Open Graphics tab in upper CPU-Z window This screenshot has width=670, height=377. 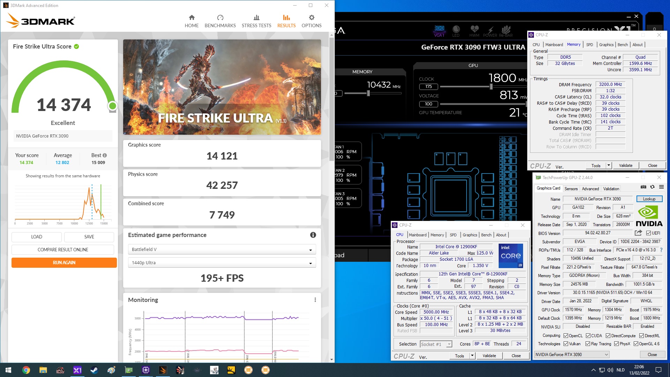pos(606,45)
